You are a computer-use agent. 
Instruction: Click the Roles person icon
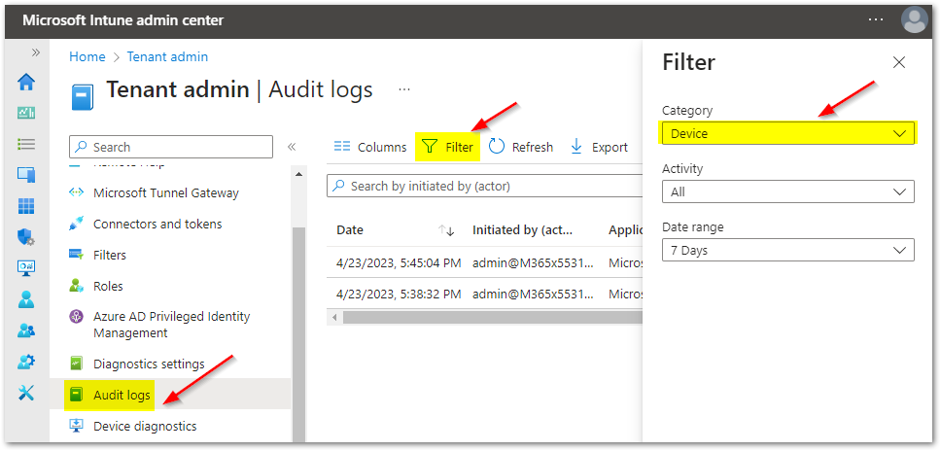coord(76,286)
